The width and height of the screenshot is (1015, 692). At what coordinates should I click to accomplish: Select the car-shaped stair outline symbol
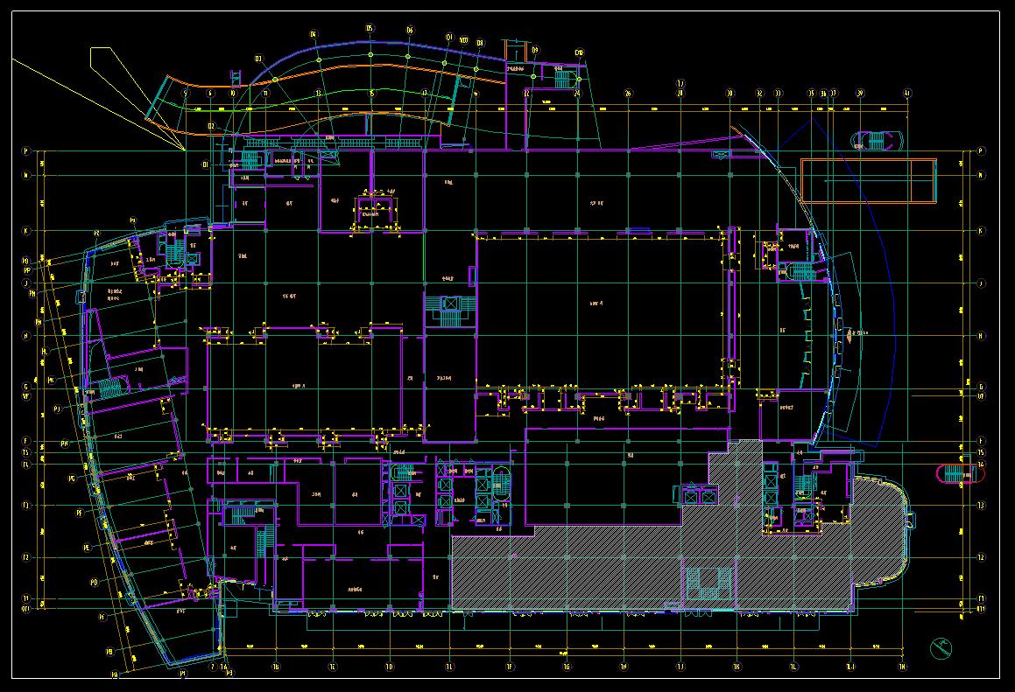point(876,140)
